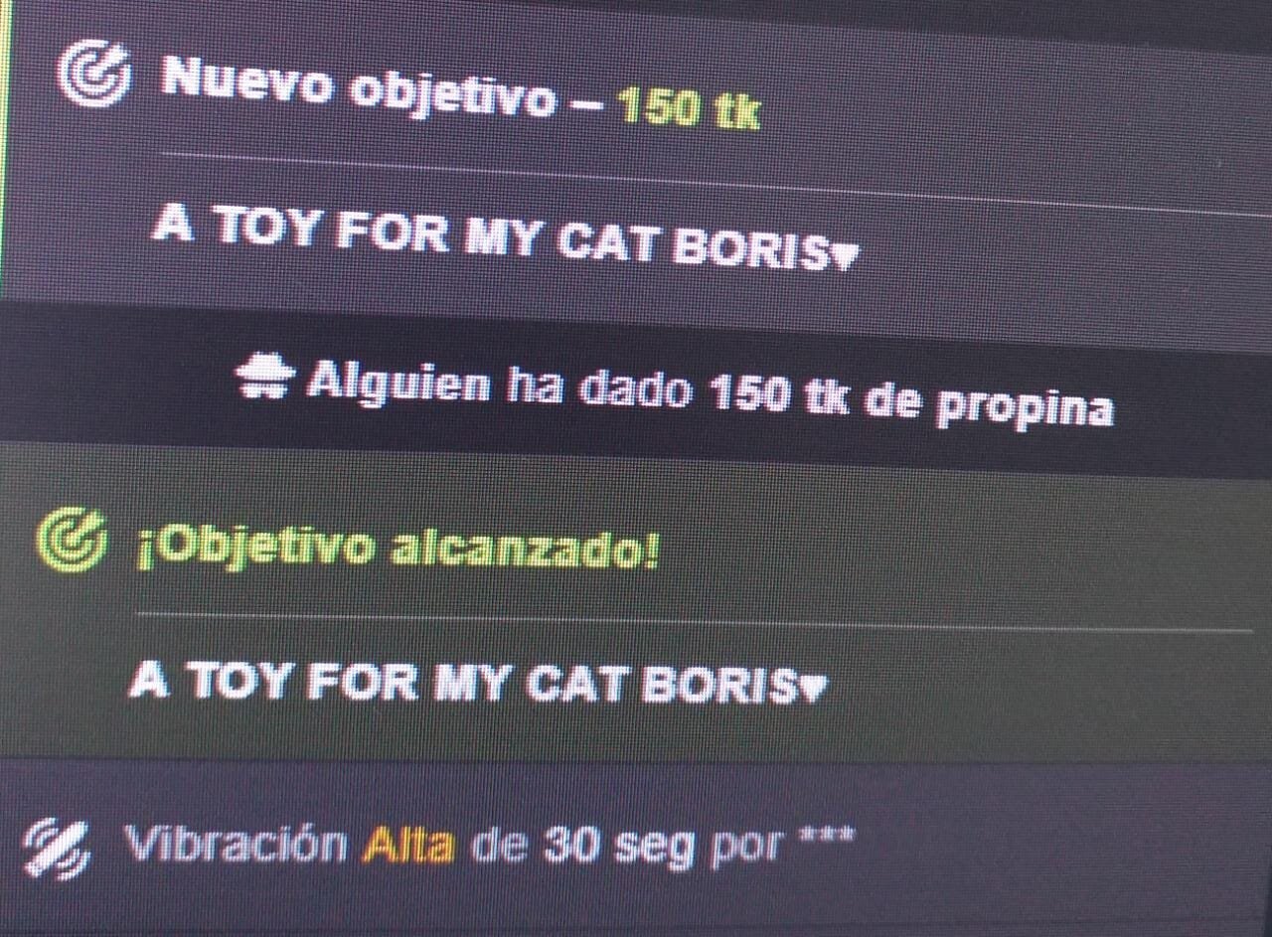
Task: Click the divider line under Objetivo alcanzado
Action: 694,622
